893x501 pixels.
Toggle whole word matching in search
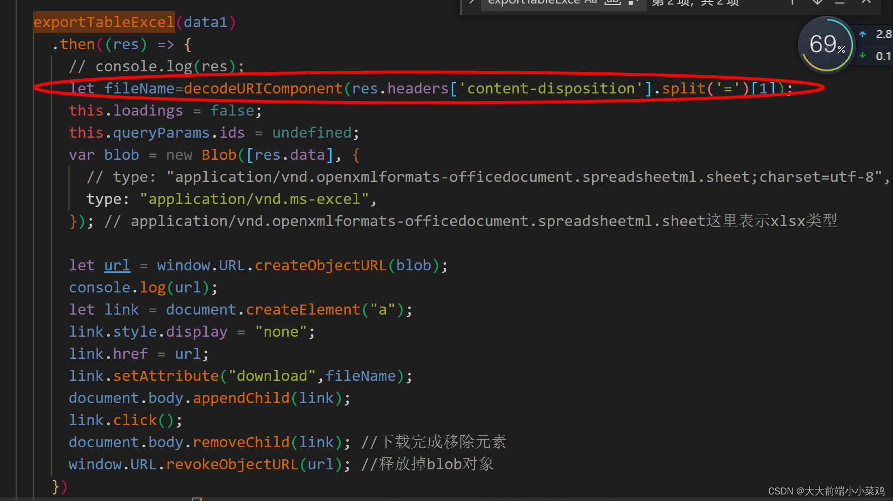click(x=612, y=3)
